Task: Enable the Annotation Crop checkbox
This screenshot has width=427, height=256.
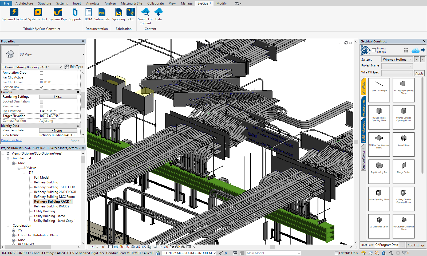Action: point(41,73)
